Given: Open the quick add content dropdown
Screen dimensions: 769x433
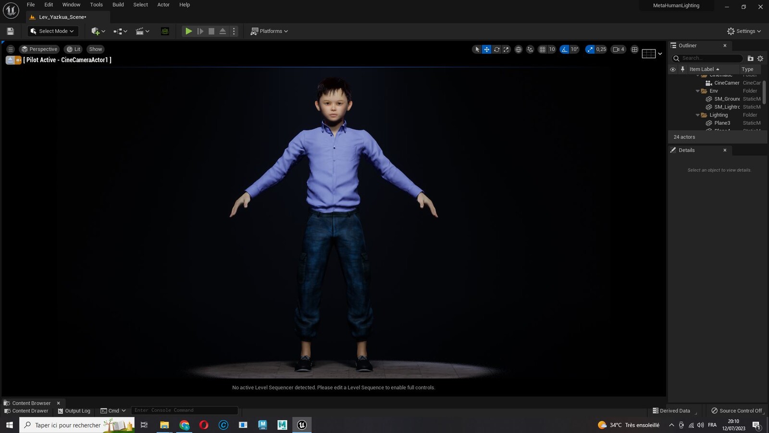Looking at the screenshot, I should tap(98, 31).
